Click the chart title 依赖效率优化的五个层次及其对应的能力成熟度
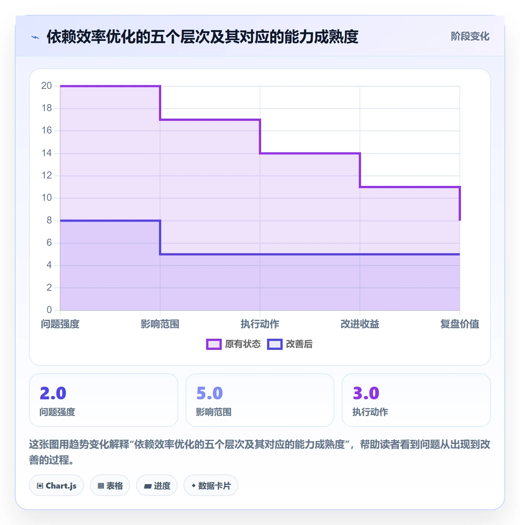 click(202, 37)
